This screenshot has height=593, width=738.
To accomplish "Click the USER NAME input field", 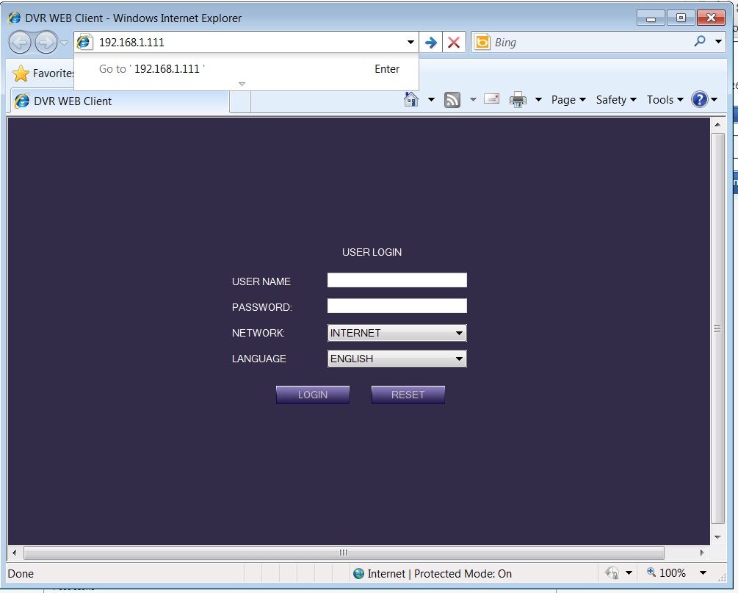I will tap(397, 280).
